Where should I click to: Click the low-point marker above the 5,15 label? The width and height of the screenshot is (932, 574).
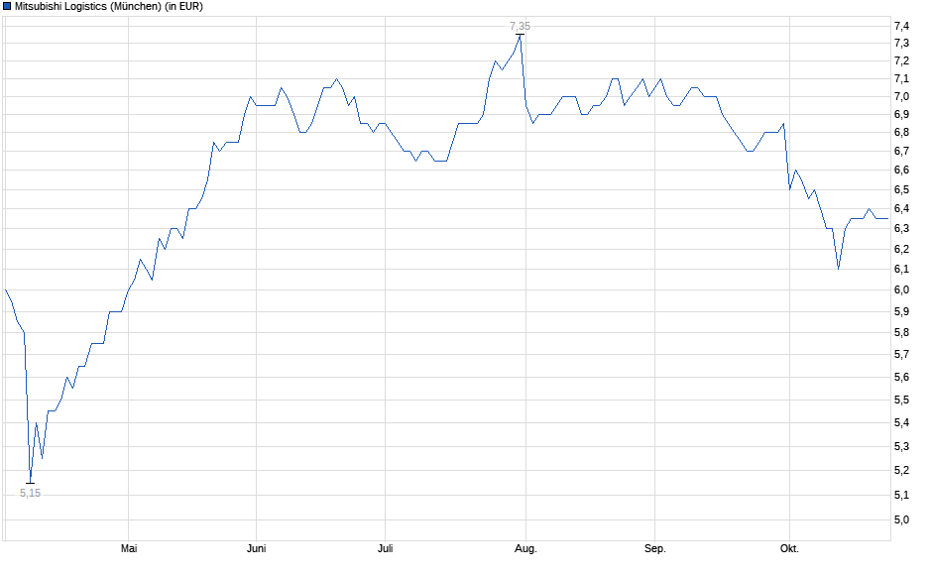click(30, 483)
